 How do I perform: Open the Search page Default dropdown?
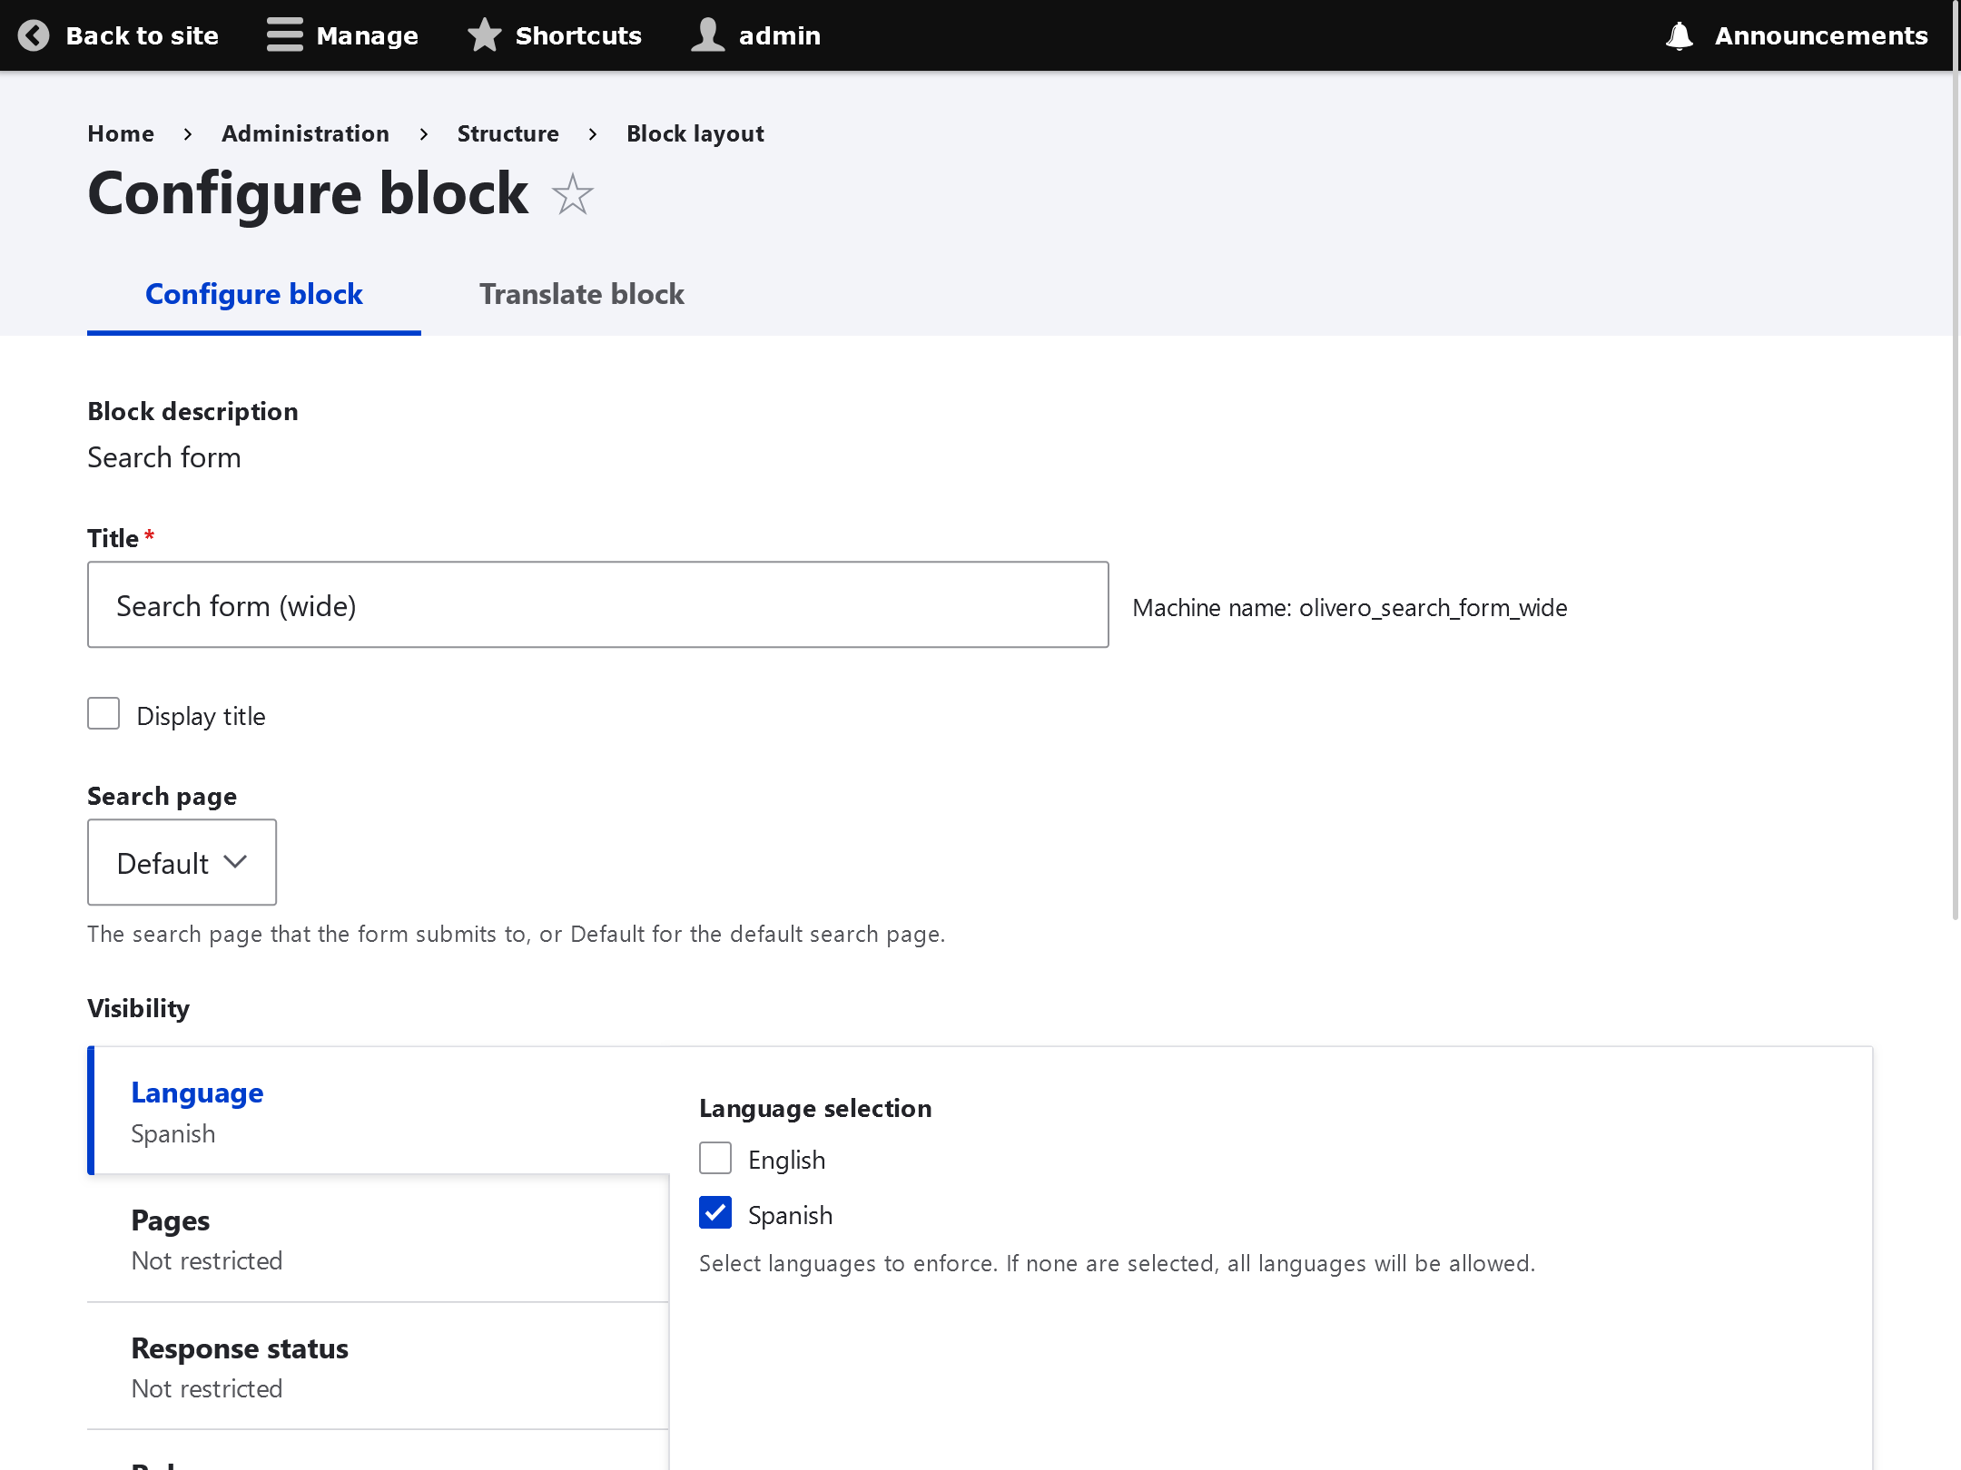coord(182,862)
